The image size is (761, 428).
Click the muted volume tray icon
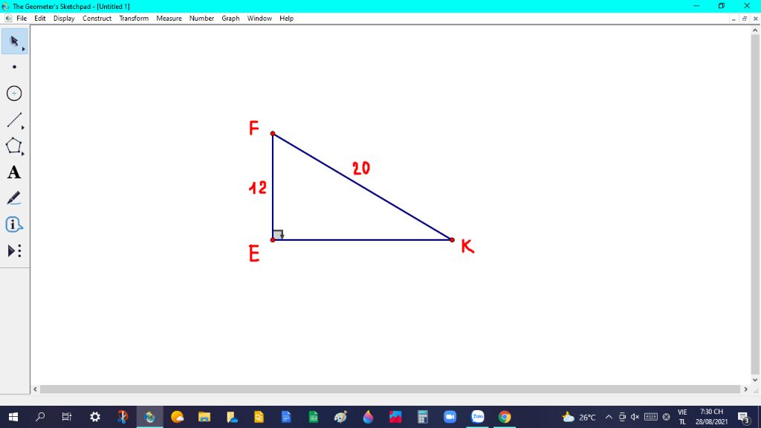[635, 417]
